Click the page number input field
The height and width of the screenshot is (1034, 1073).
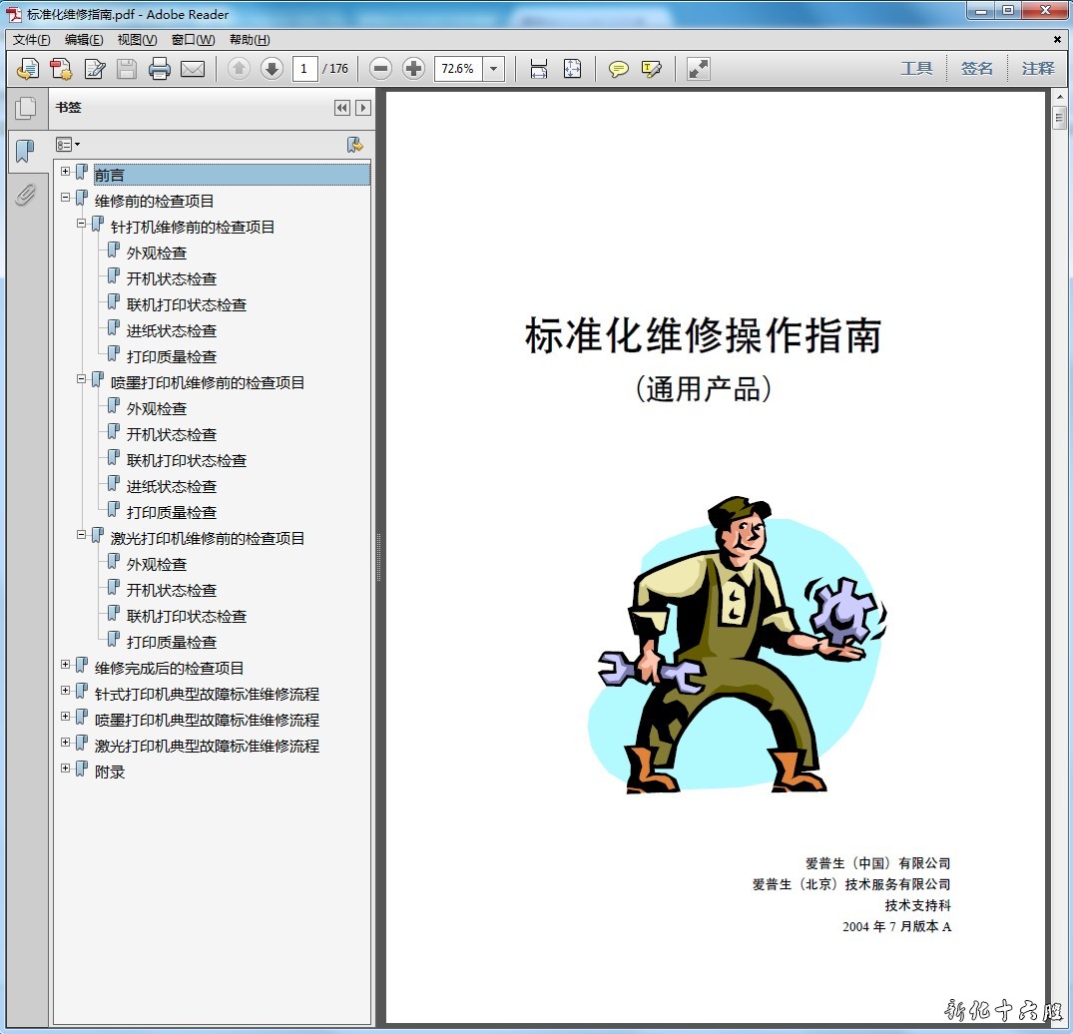[304, 69]
